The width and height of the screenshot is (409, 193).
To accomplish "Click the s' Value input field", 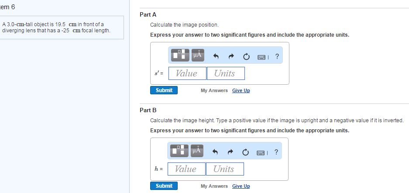I will coord(187,73).
